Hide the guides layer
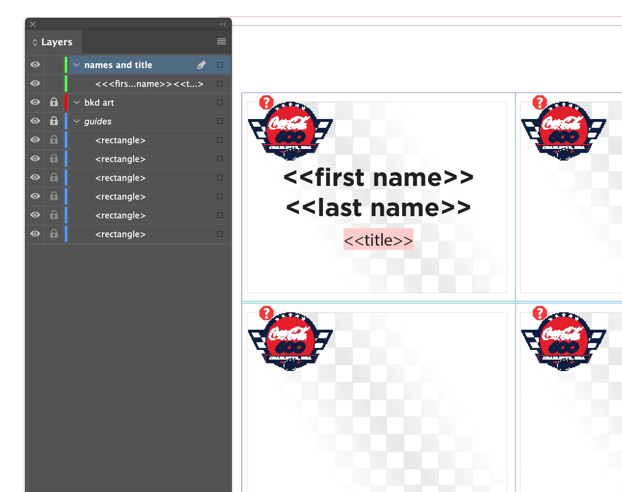The height and width of the screenshot is (492, 622). pyautogui.click(x=35, y=121)
